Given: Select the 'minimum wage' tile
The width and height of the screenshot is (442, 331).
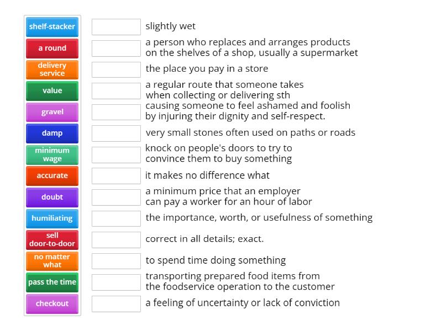Looking at the screenshot, I should [x=52, y=154].
